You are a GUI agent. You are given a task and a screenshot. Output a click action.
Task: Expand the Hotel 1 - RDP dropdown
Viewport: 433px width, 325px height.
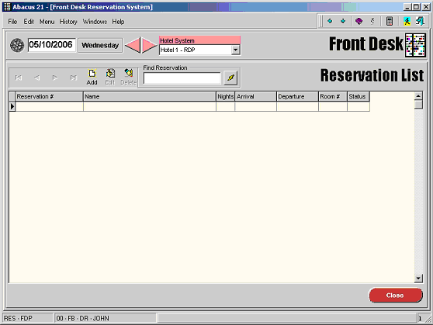[x=236, y=50]
